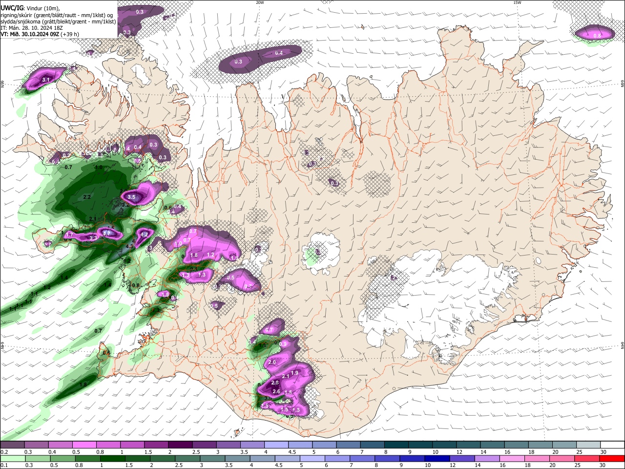Click the '2.2' rain value in the dark green area
The width and height of the screenshot is (625, 469).
[87, 197]
